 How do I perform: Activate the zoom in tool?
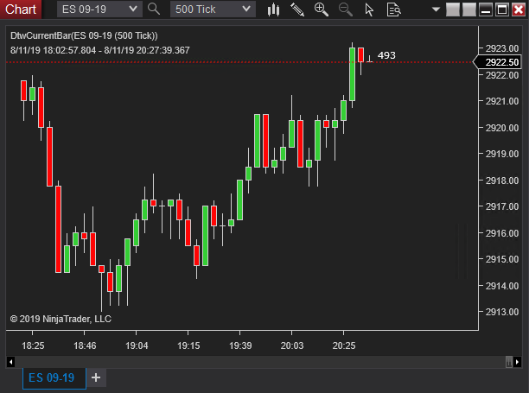point(322,10)
